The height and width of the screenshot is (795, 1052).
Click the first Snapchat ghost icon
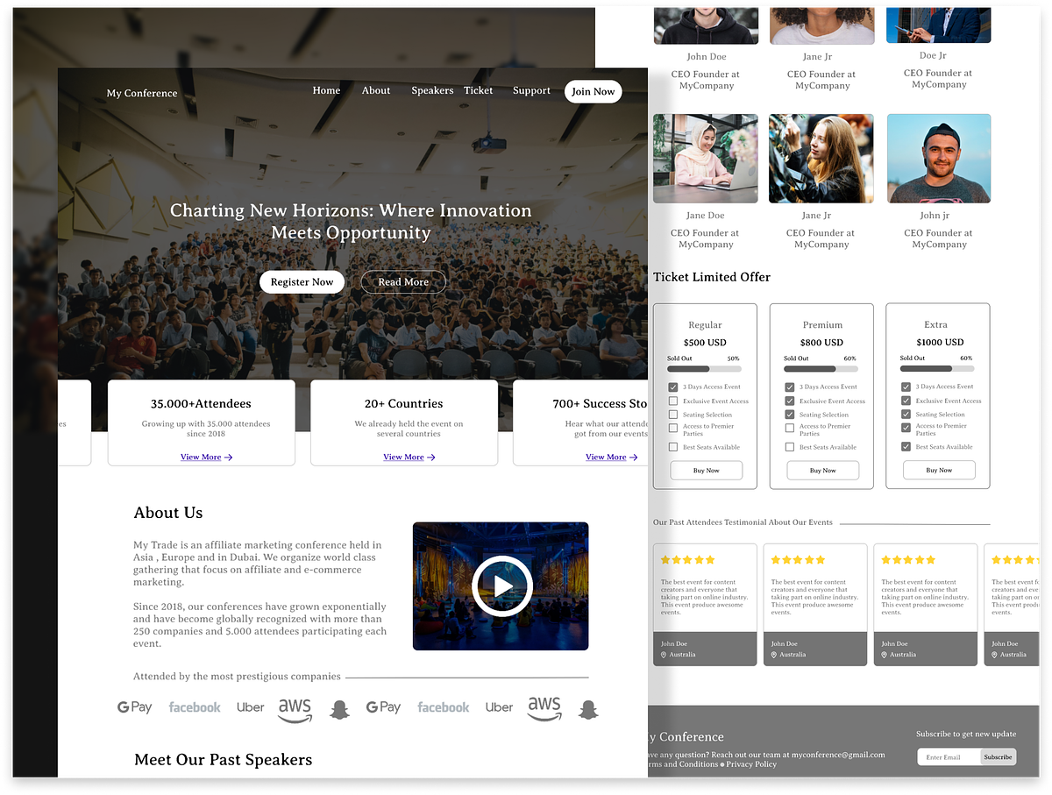[339, 709]
